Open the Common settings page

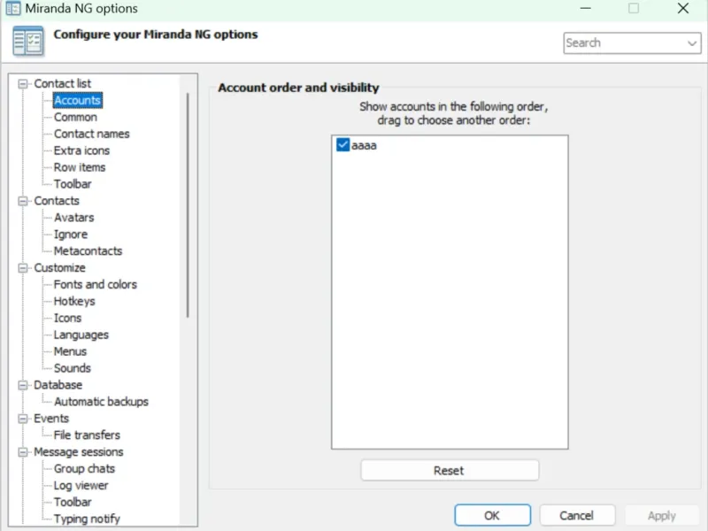pyautogui.click(x=75, y=117)
